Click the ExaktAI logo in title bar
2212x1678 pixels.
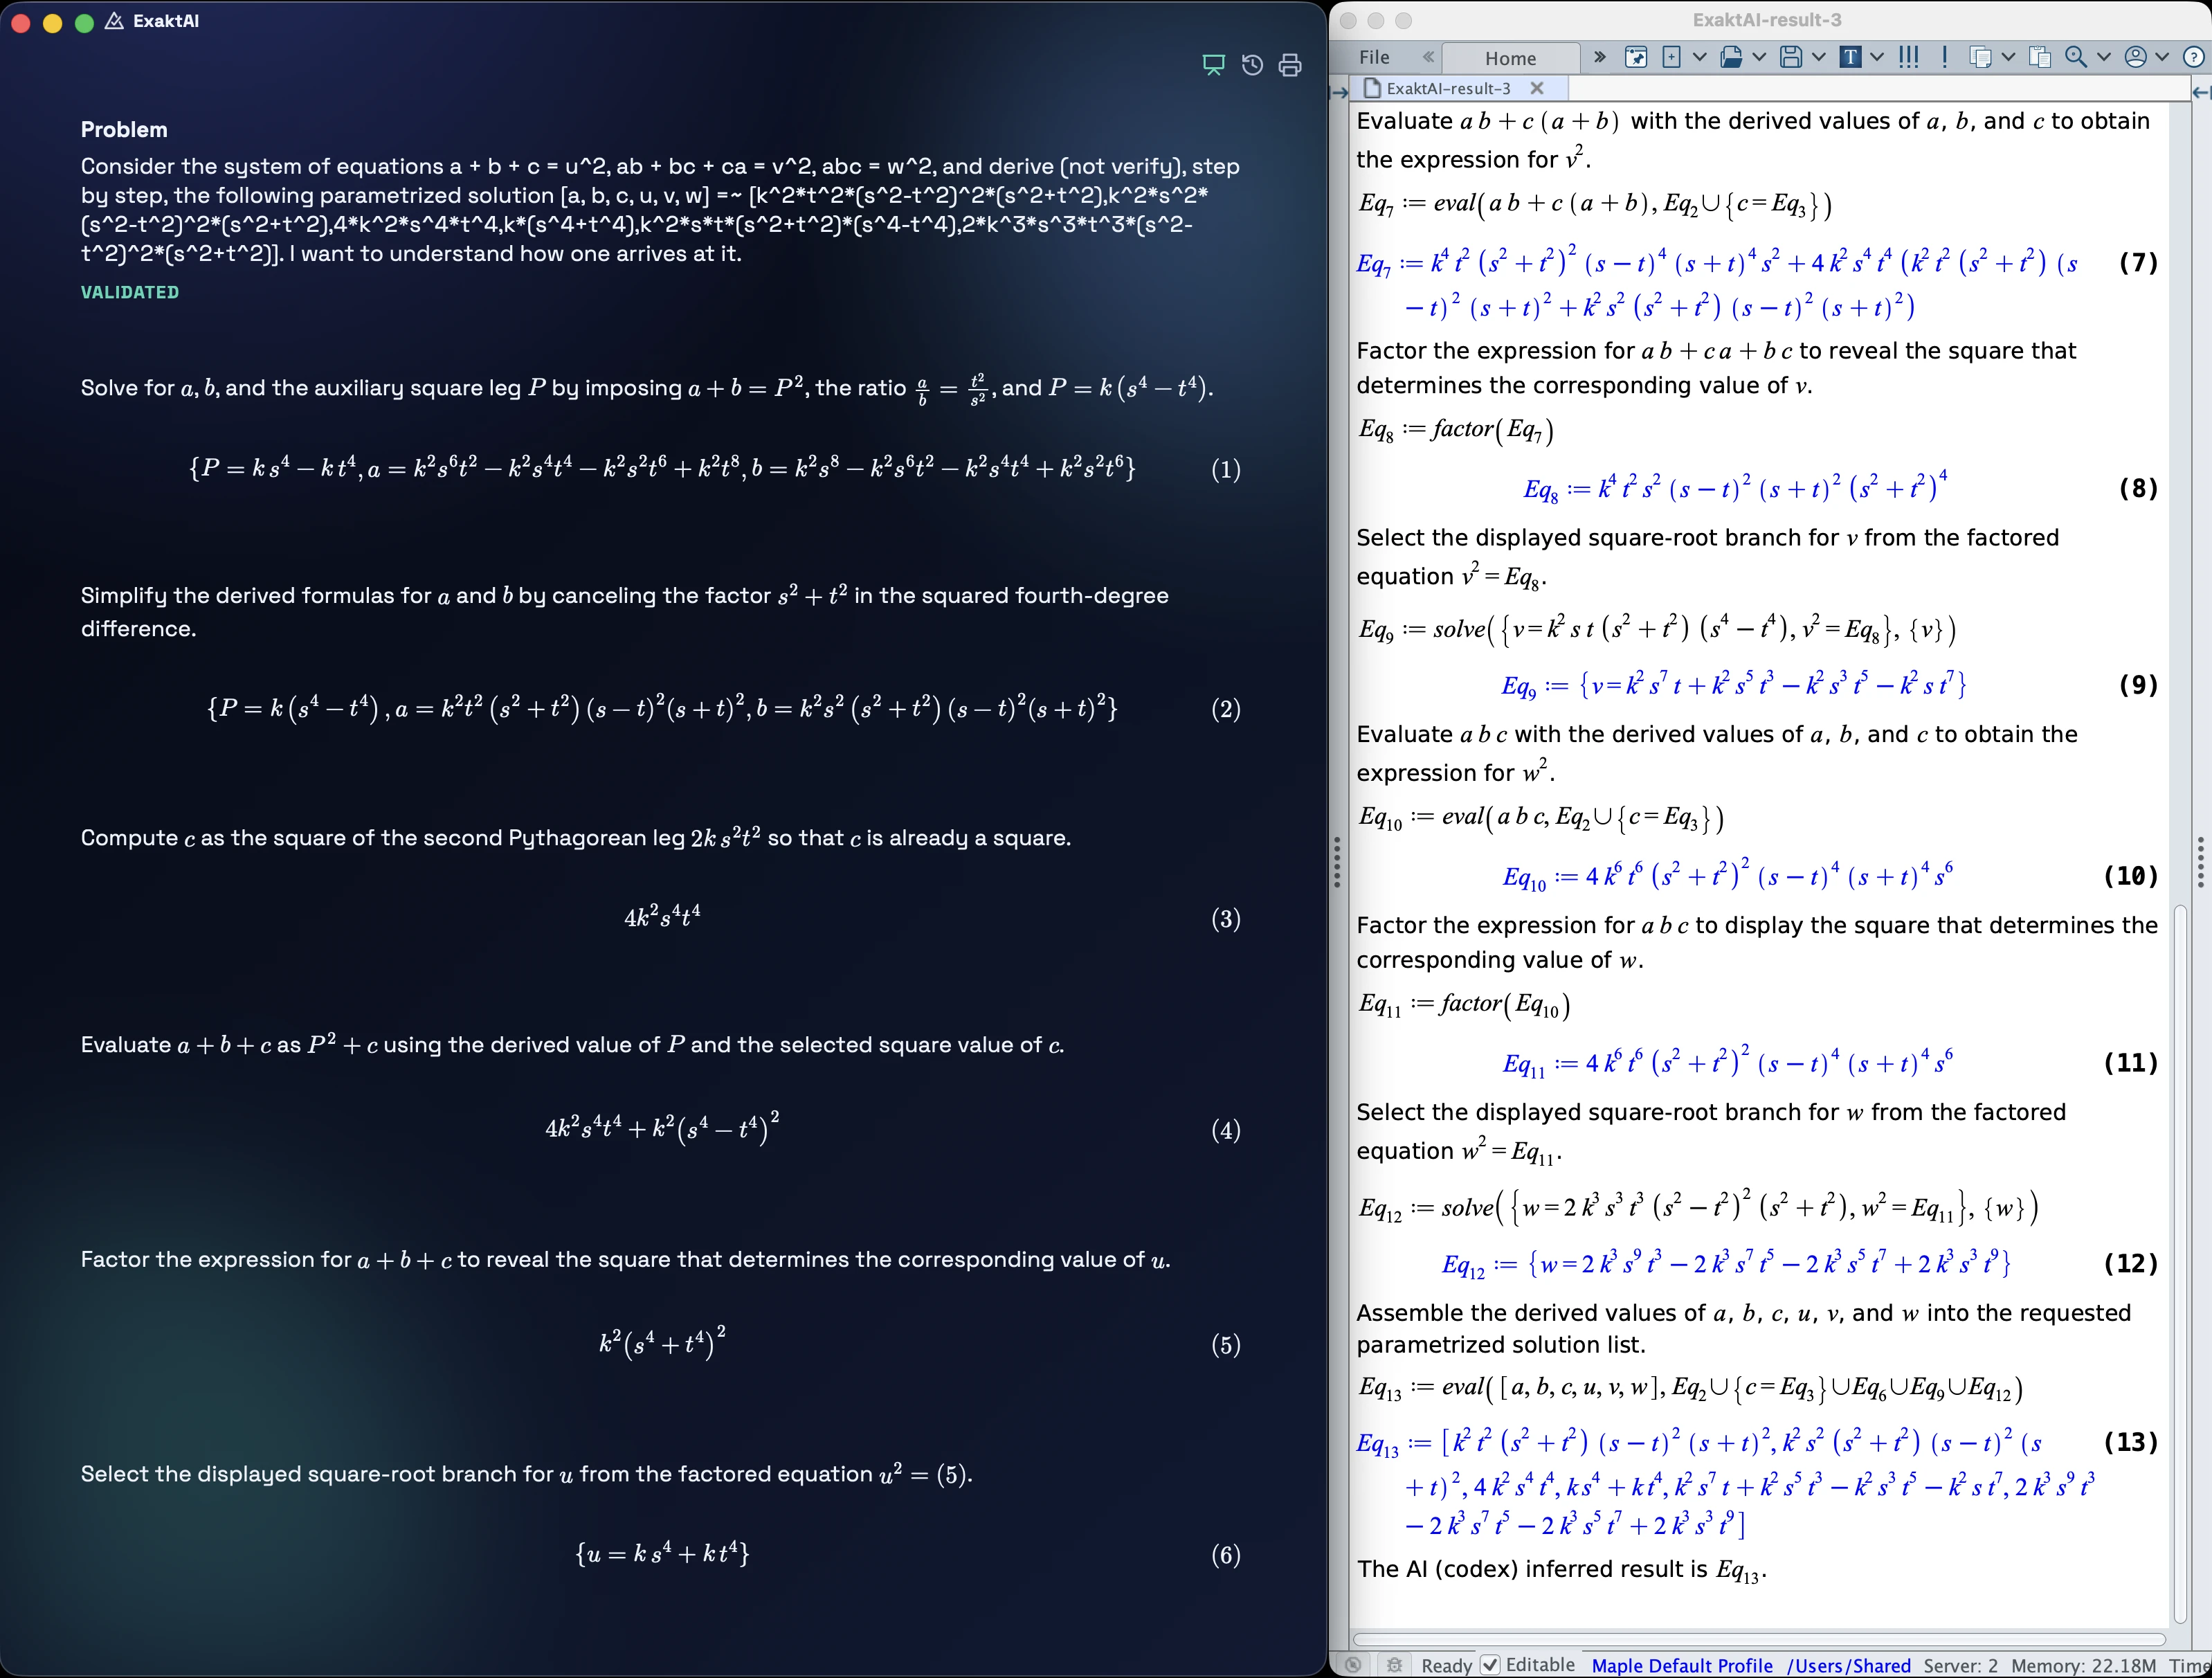(114, 21)
